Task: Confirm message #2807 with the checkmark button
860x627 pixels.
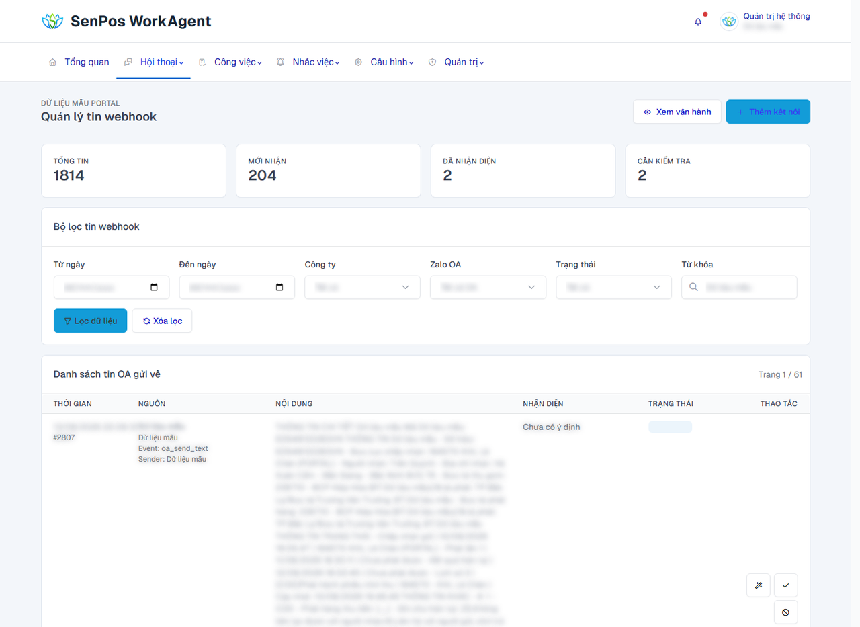Action: (x=786, y=585)
